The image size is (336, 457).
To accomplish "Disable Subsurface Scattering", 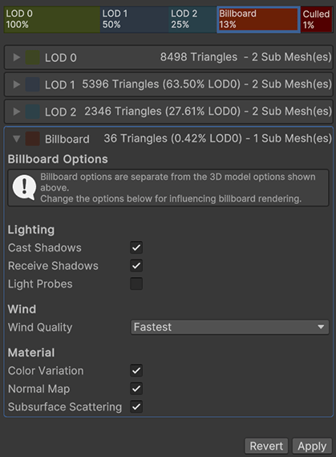I will click(x=136, y=407).
